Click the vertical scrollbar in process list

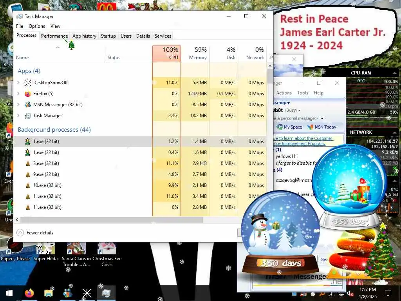270,76
